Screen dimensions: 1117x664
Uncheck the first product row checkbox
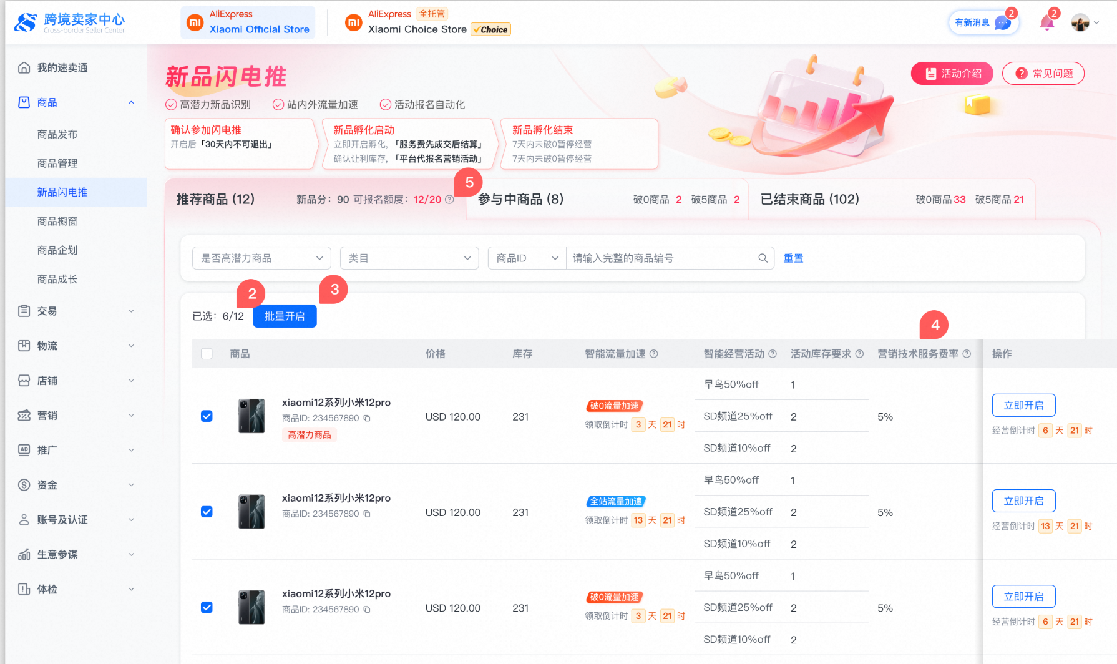pyautogui.click(x=207, y=416)
